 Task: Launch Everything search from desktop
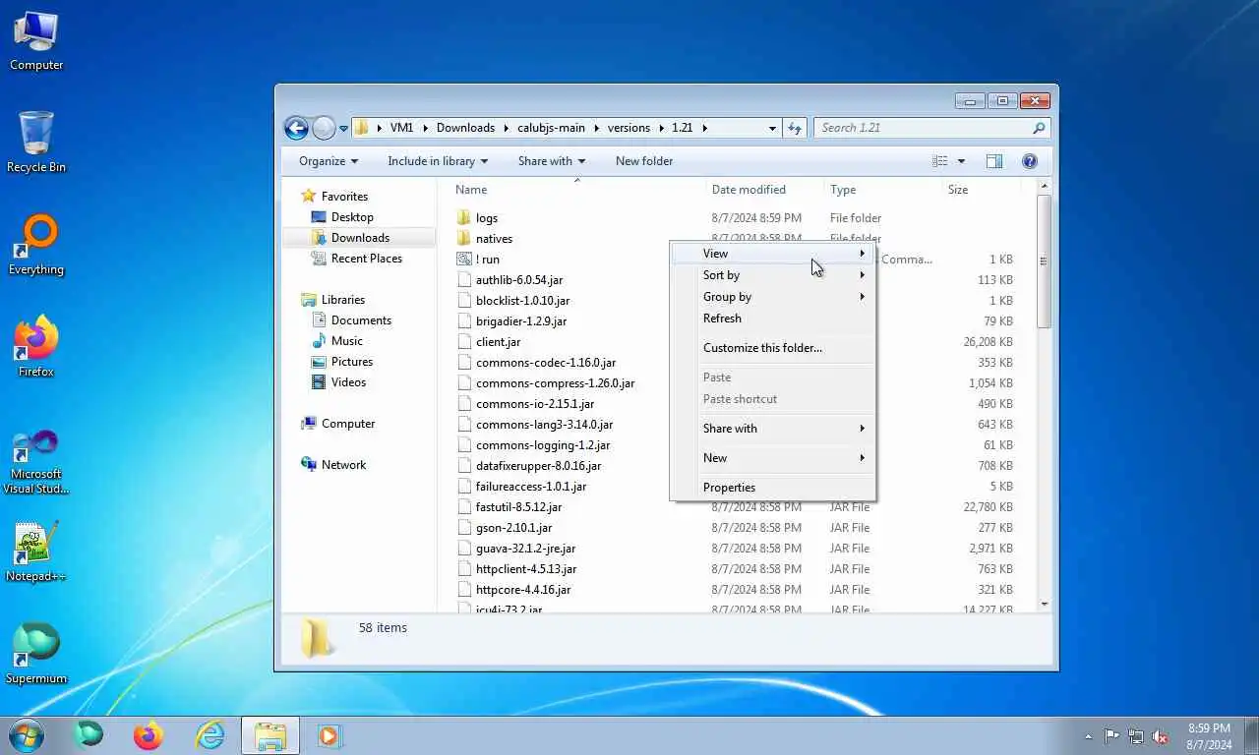coord(36,246)
